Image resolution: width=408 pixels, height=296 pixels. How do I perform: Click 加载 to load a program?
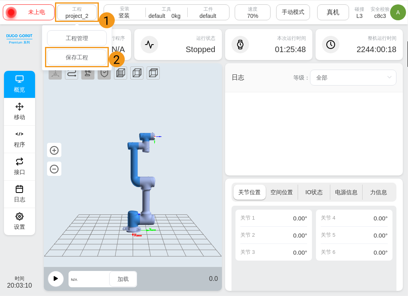123,279
